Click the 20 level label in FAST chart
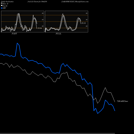Viewport: 134px width, 134px height. tap(43, 26)
